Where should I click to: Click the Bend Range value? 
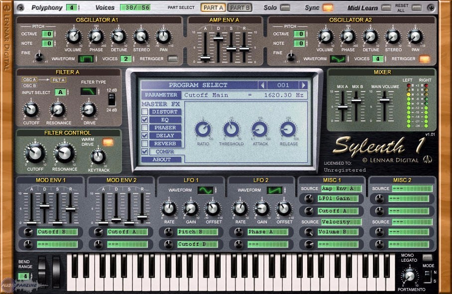pos(24,276)
